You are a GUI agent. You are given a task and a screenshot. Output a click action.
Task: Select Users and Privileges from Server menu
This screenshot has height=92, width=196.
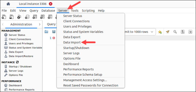pos(77,27)
